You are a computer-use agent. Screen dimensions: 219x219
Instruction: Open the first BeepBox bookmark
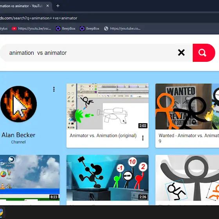(x=66, y=29)
